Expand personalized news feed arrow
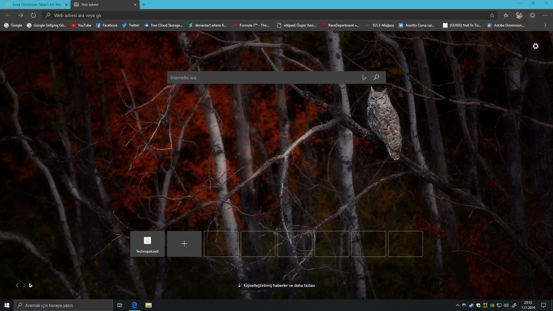553x311 pixels. tap(239, 285)
